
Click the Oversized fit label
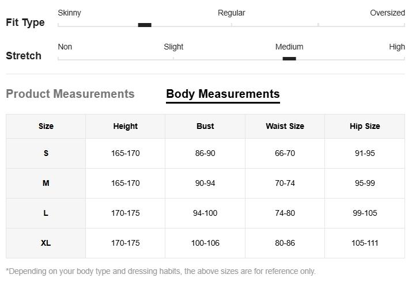pos(387,13)
